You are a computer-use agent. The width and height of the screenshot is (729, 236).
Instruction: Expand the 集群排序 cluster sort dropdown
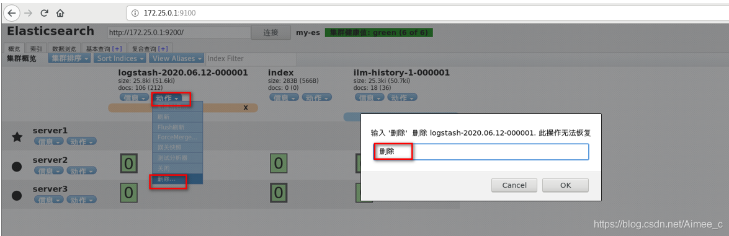click(69, 58)
